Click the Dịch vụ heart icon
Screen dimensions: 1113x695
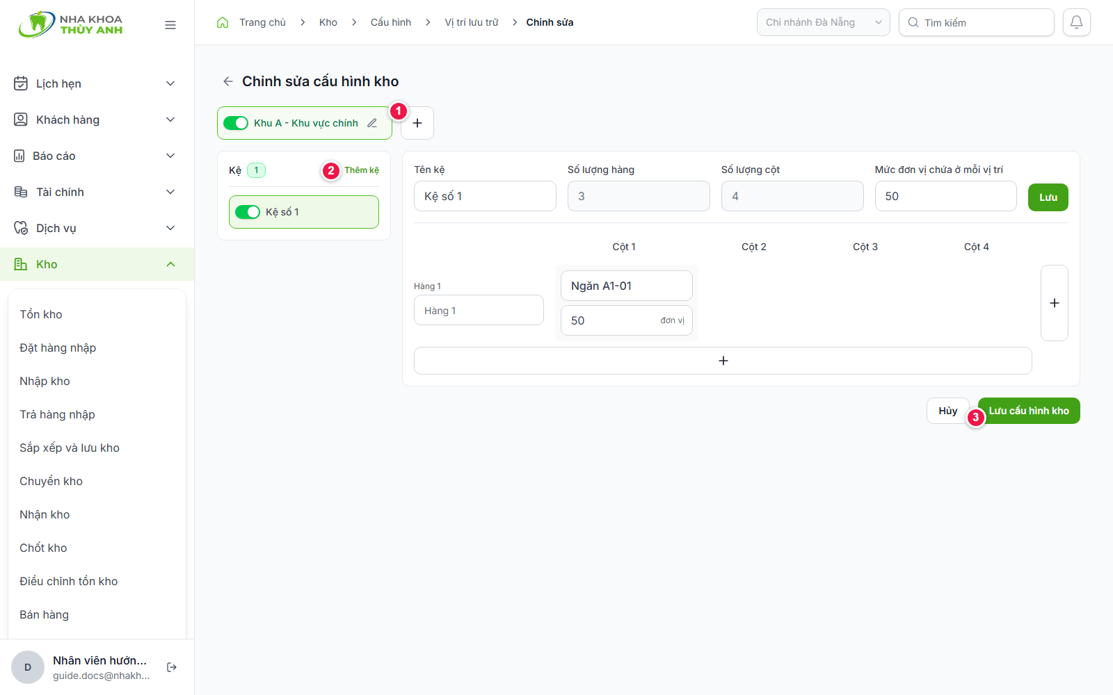[x=21, y=228]
